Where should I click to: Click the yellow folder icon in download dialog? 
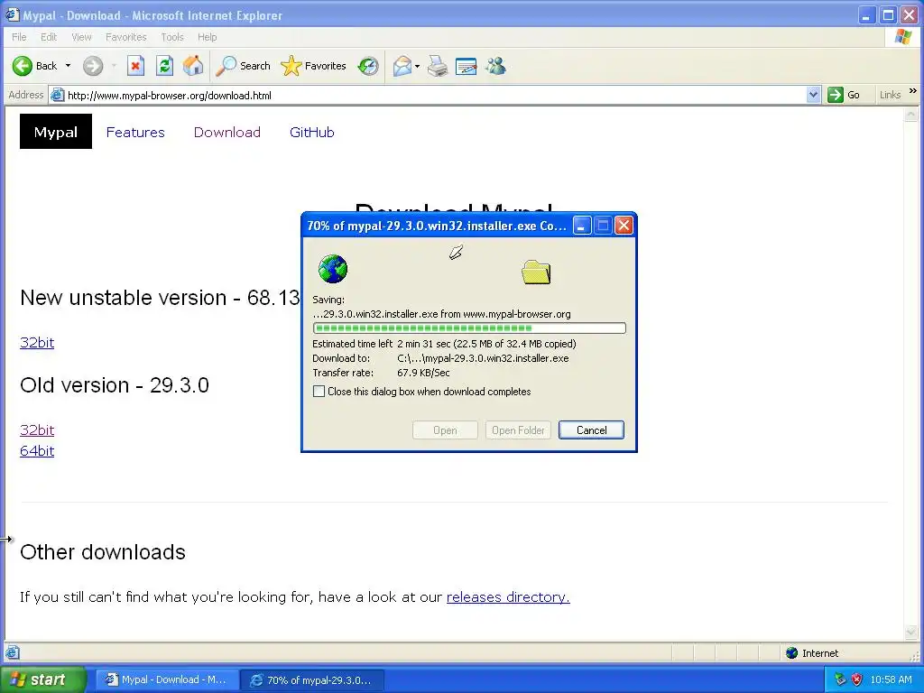(536, 273)
